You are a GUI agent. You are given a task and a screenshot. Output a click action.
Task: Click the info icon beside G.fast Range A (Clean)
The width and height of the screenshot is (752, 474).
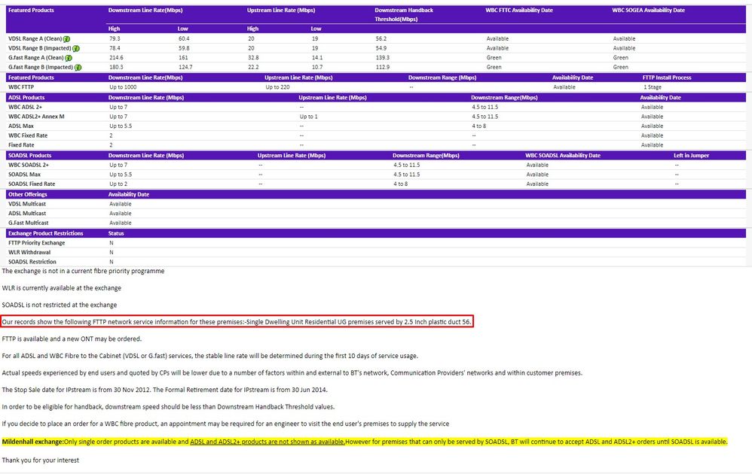click(x=69, y=58)
